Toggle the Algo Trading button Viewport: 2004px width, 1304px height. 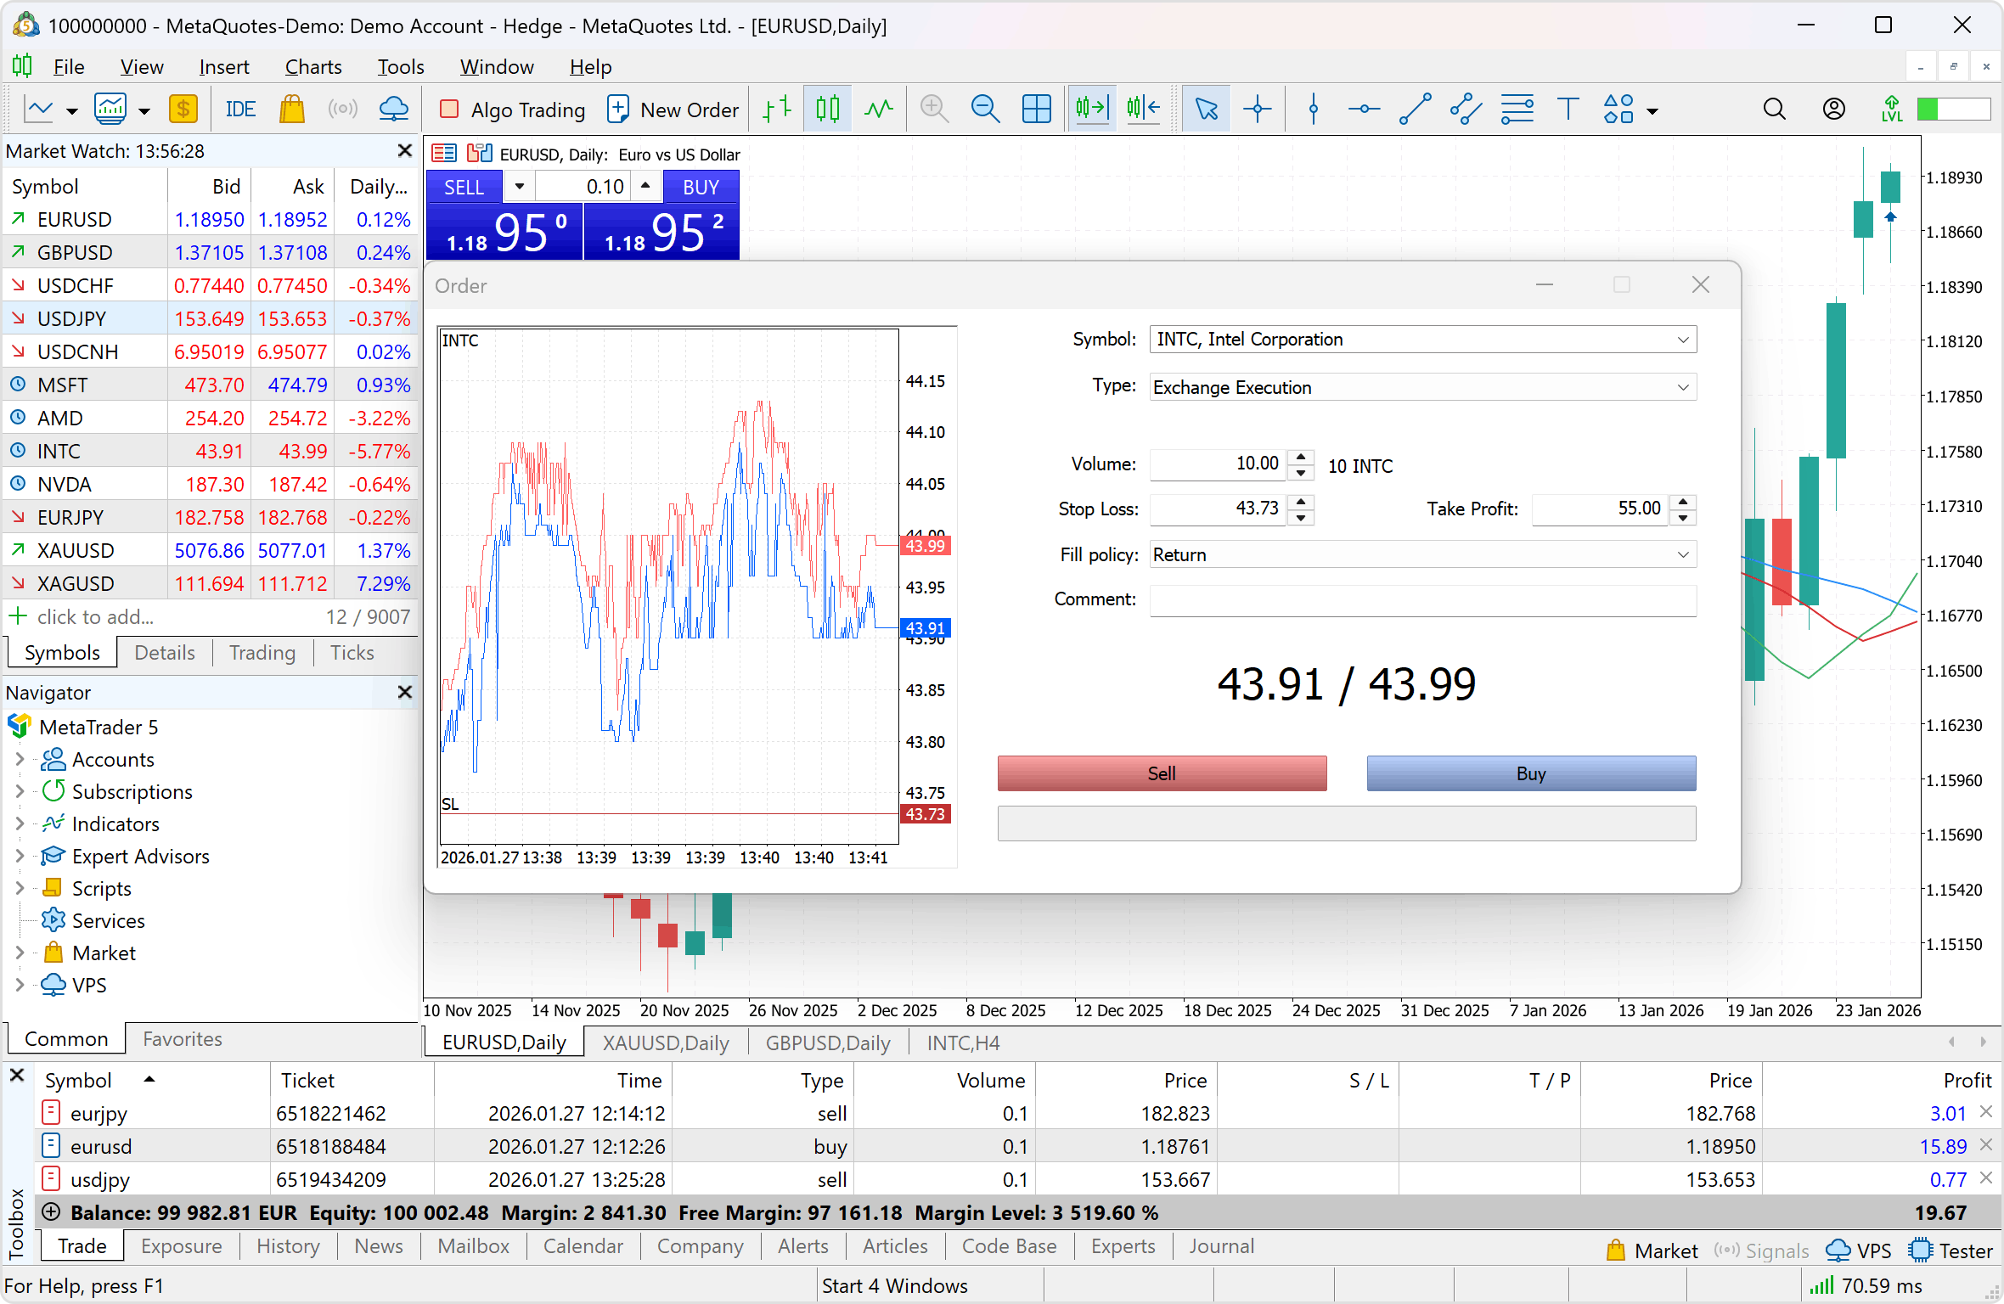click(x=512, y=110)
